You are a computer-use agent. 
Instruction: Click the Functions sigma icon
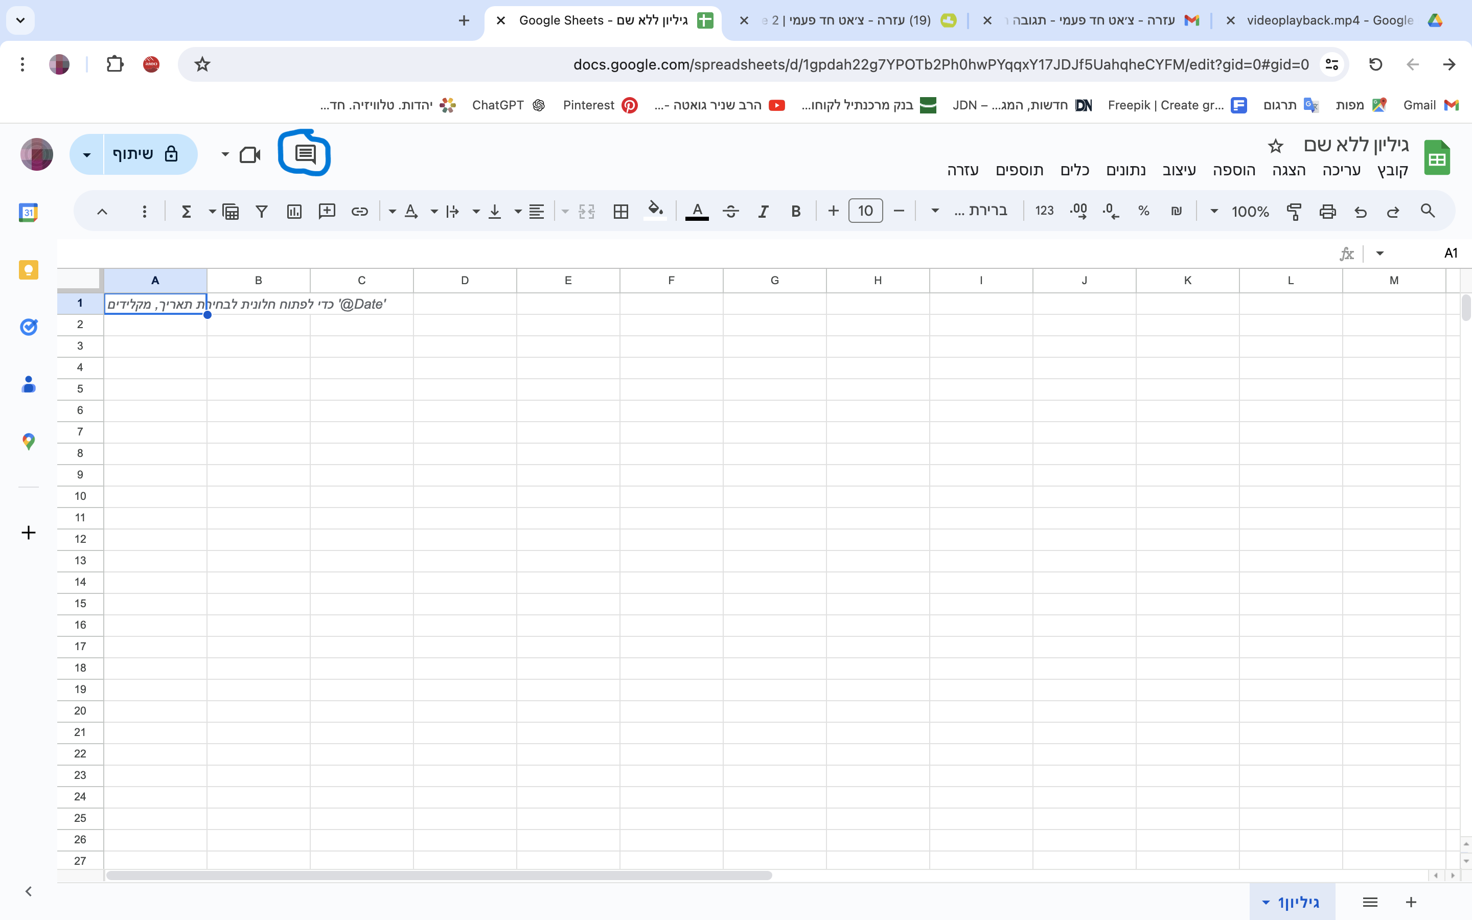[x=186, y=211]
